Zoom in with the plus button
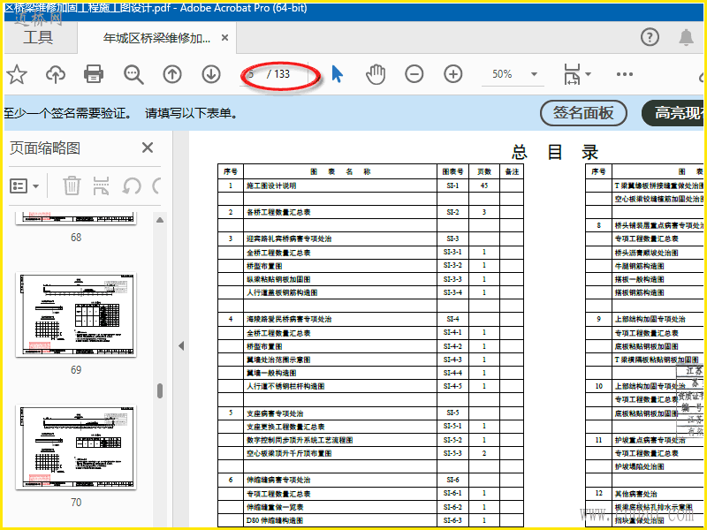Screen dimensions: 707x530 [453, 74]
